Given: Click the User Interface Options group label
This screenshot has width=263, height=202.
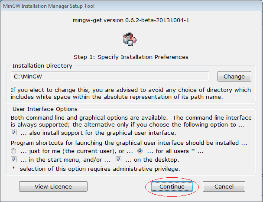Looking at the screenshot, I should tap(45, 109).
